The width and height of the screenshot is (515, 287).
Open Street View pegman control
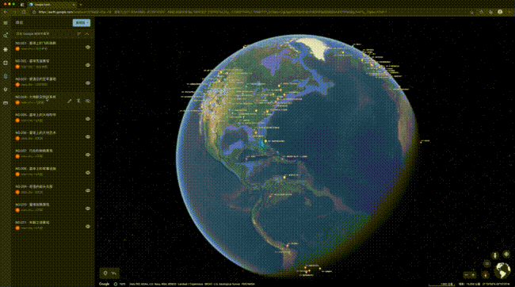coord(495,255)
